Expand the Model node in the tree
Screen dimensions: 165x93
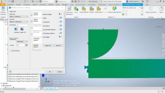click(x=1, y=83)
